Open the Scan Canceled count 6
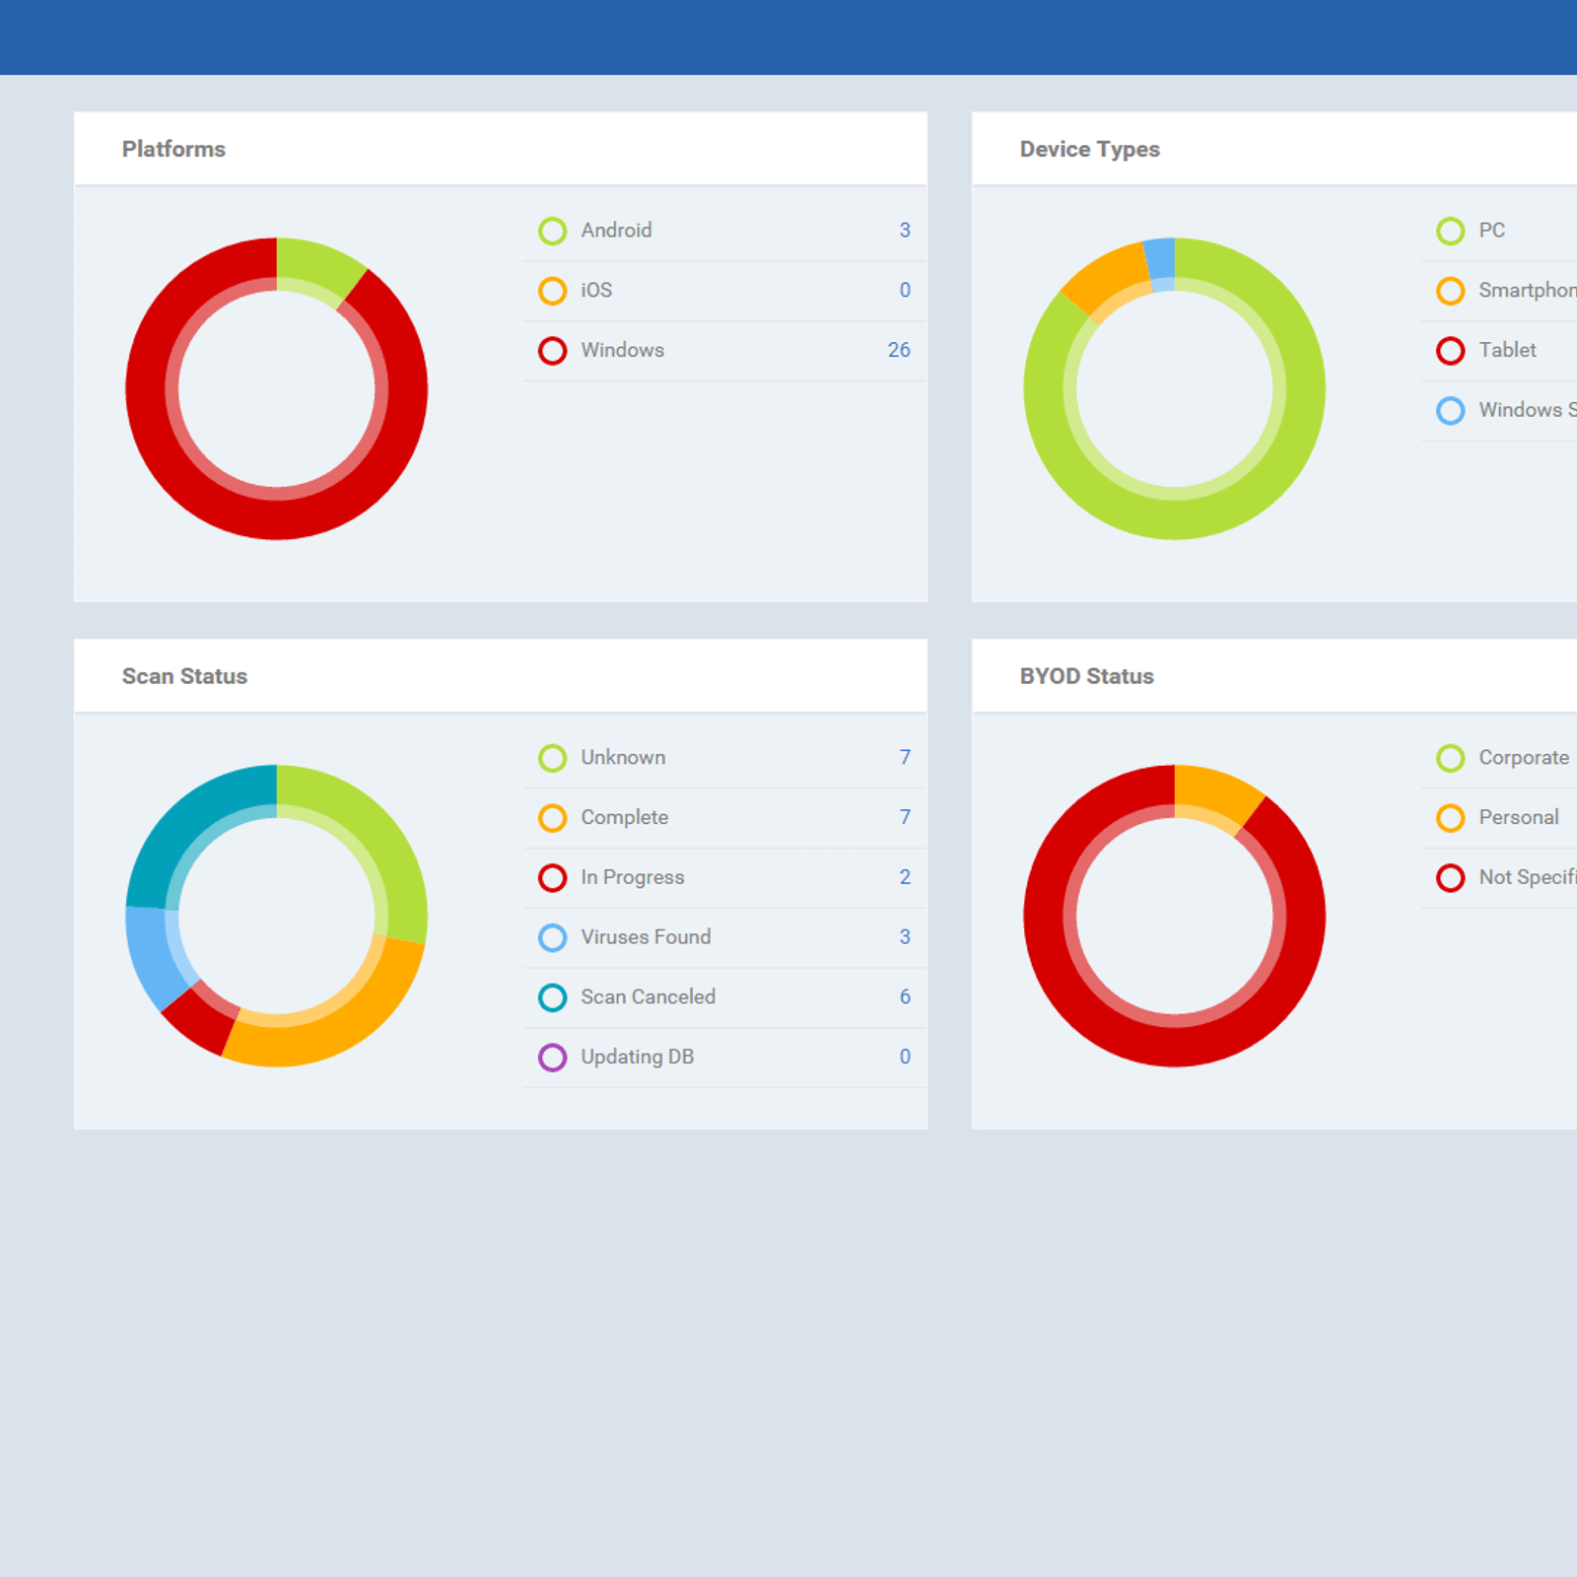The image size is (1577, 1577). pos(904,996)
